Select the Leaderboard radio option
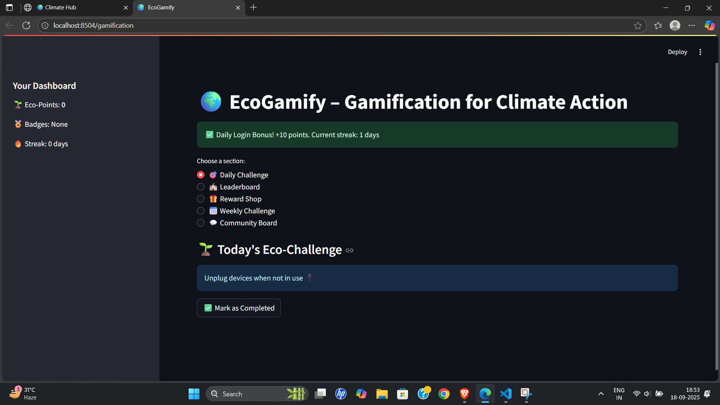Screen dimensions: 720x405 (201, 187)
